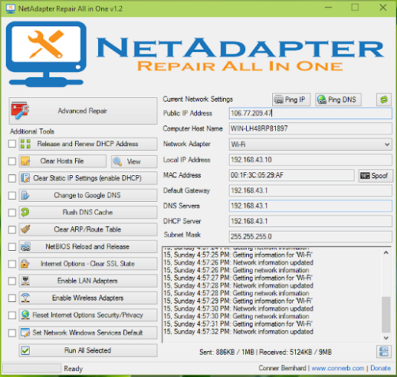Tick the Change to Google DNS checkbox
The image size is (397, 377).
point(12,195)
